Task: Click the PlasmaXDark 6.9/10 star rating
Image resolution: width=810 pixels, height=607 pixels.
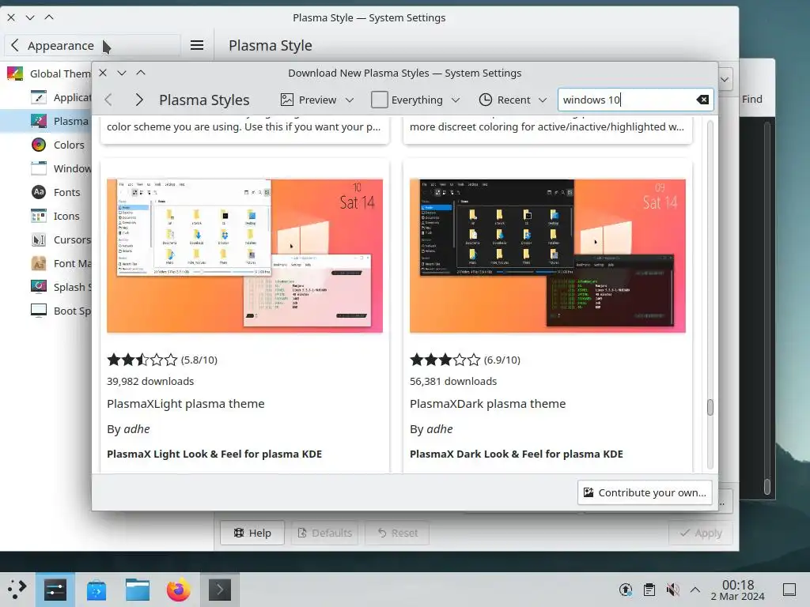Action: (x=465, y=360)
